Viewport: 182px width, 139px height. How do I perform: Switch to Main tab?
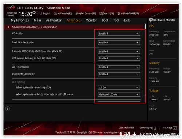click(37, 20)
